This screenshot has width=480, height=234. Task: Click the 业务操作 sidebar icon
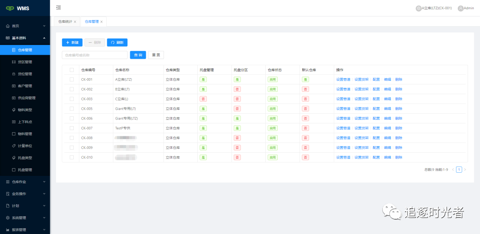point(8,194)
